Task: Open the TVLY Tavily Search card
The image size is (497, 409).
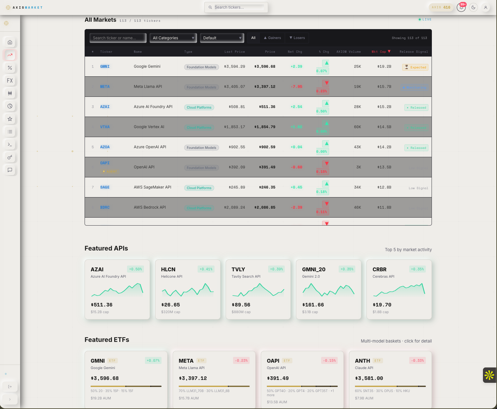Action: click(258, 289)
